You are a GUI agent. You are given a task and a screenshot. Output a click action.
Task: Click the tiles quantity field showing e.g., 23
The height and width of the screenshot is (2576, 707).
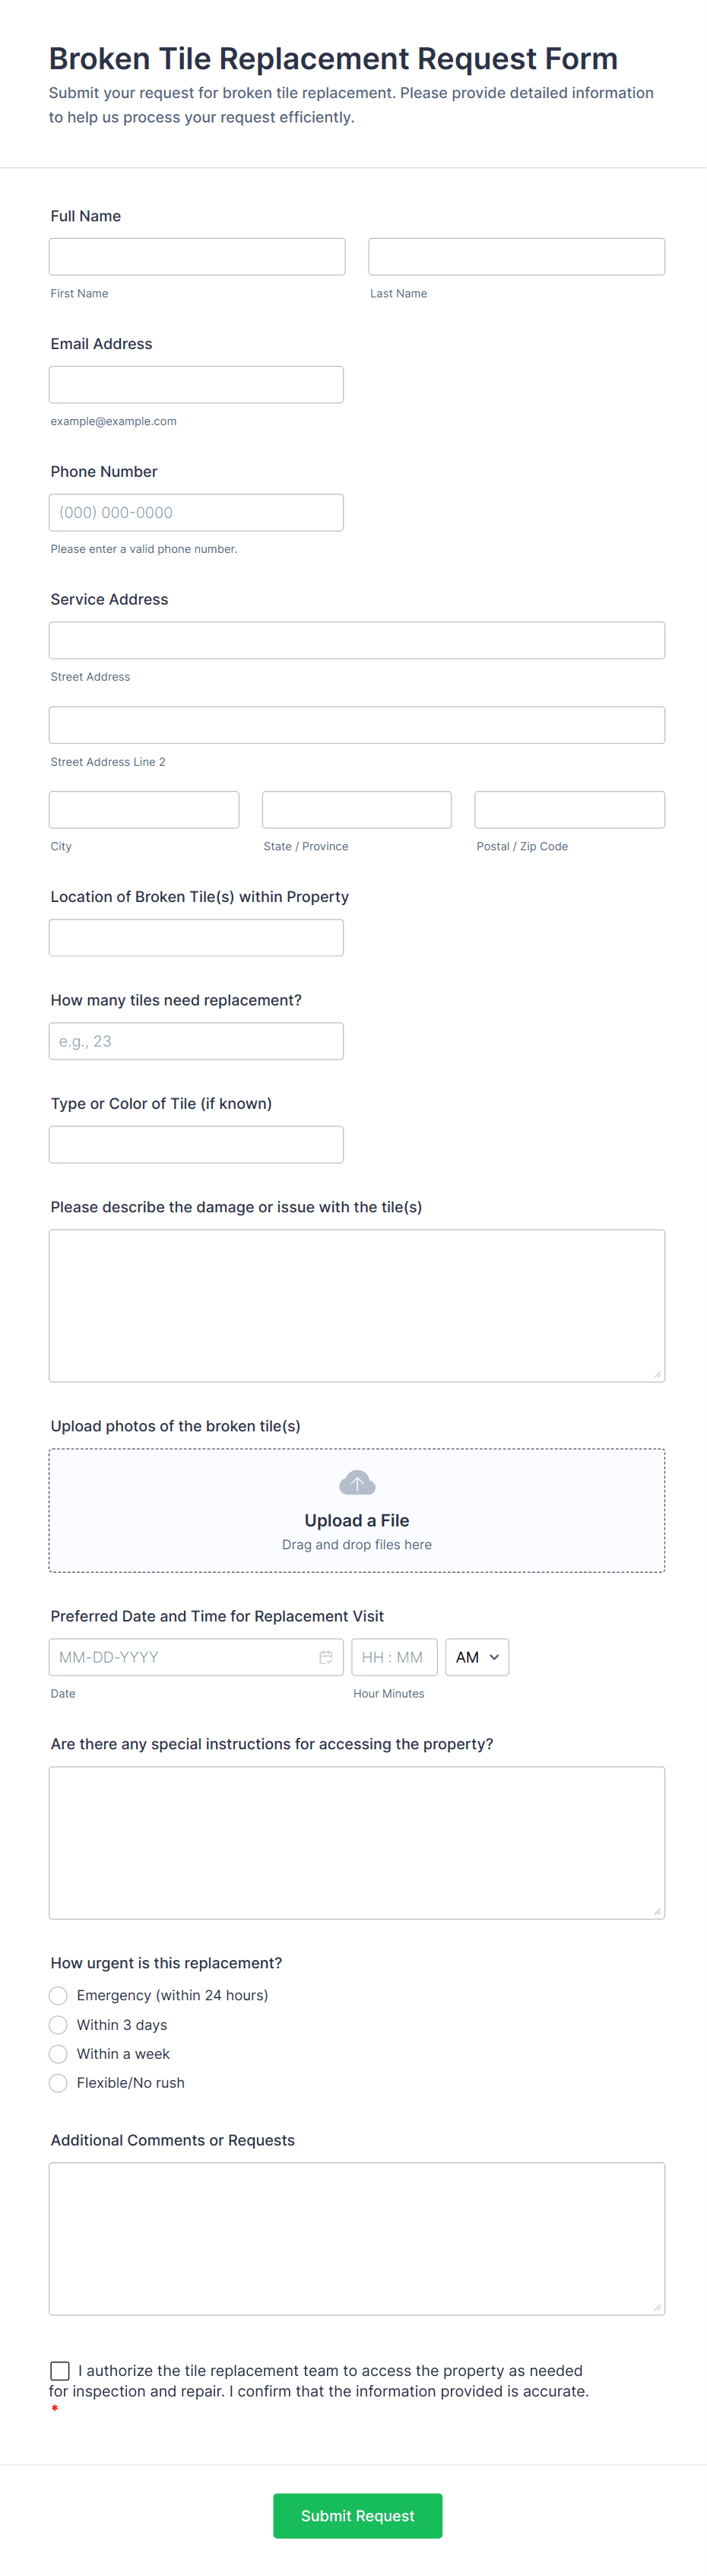coord(196,1040)
